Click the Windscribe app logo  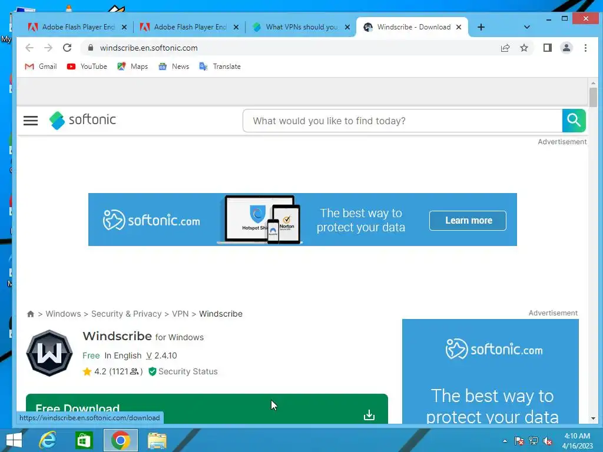49,353
